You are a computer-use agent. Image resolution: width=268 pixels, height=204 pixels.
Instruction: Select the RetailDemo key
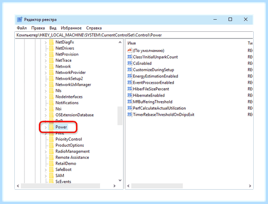click(66, 163)
